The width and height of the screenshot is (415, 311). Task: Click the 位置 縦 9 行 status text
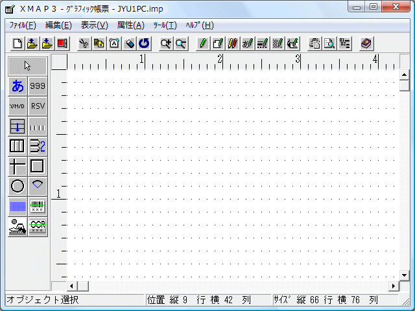tap(176, 300)
